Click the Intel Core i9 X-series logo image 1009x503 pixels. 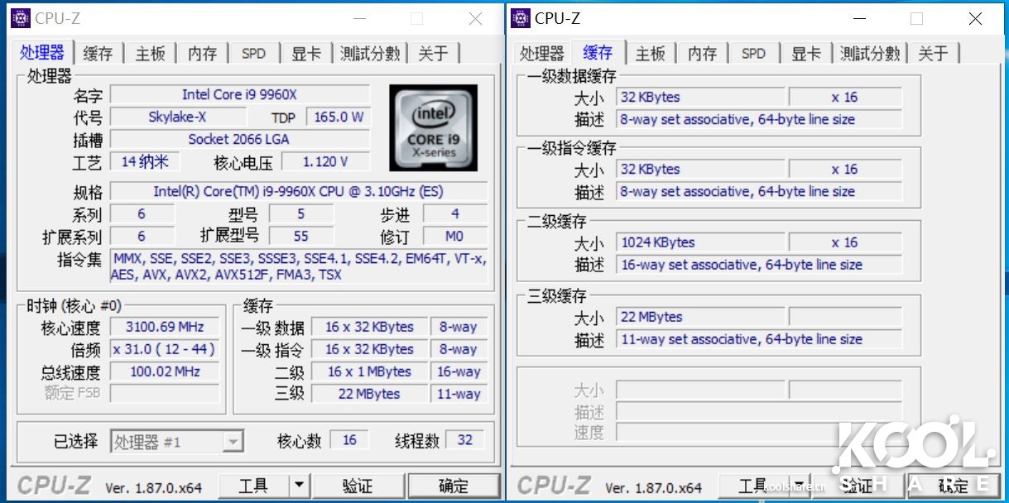click(x=434, y=128)
